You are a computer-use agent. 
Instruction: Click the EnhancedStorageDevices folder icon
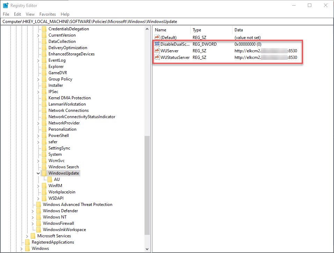[44, 54]
